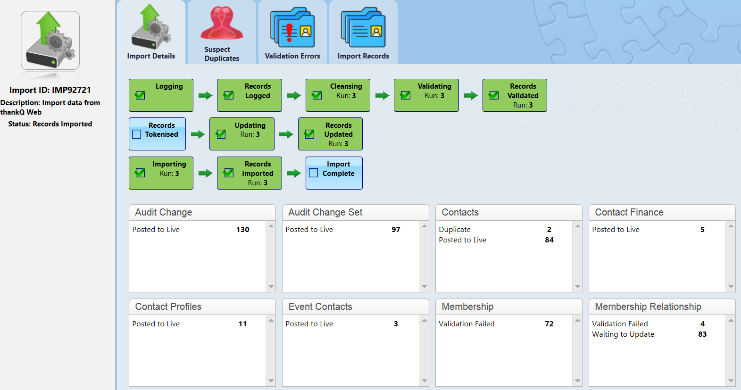Image resolution: width=741 pixels, height=390 pixels.
Task: Toggle the Logging step checkbox
Action: click(140, 95)
